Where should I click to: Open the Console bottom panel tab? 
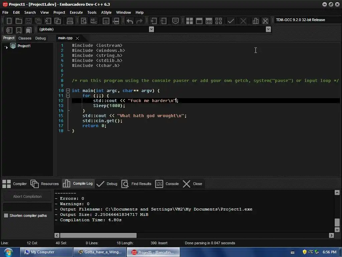(167, 184)
